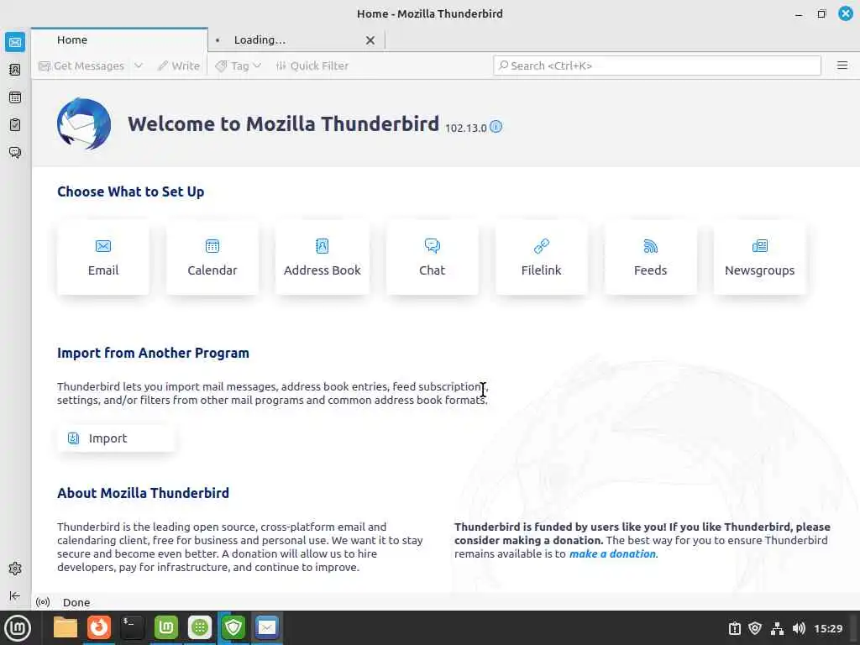Launch Files from the taskbar

click(66, 627)
